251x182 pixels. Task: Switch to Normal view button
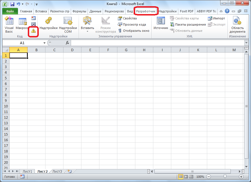pyautogui.click(x=181, y=177)
